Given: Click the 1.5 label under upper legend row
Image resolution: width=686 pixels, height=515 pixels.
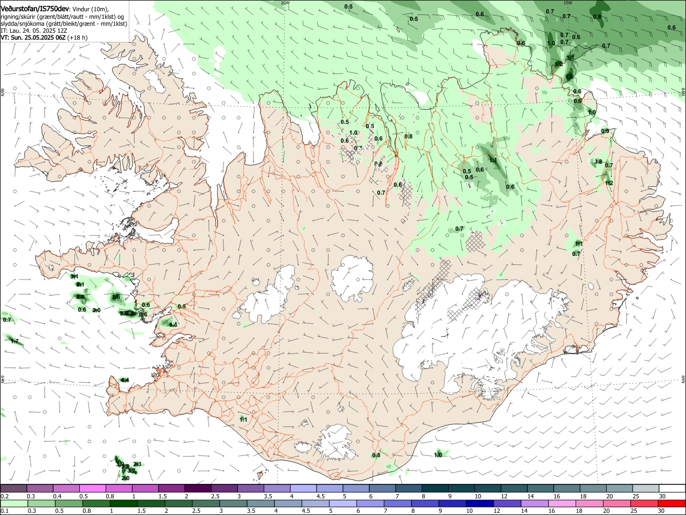Looking at the screenshot, I should 162,496.
